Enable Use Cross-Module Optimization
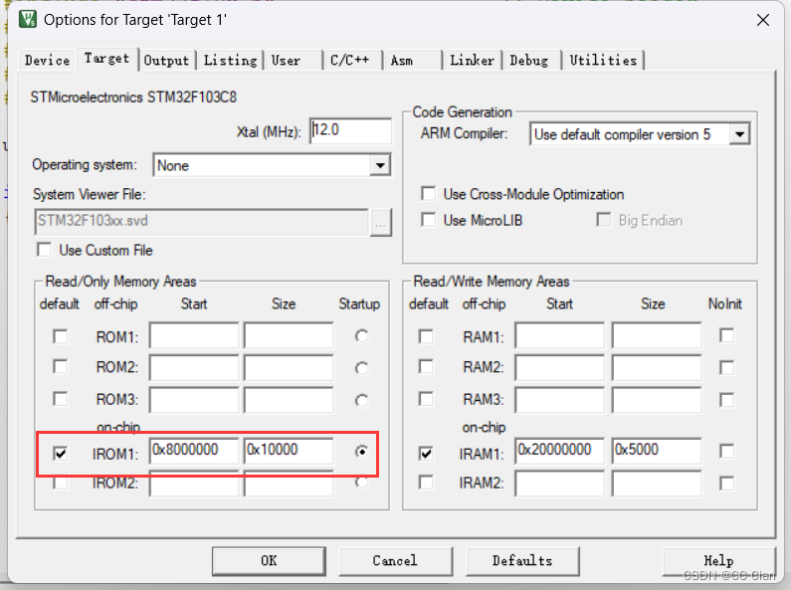 coord(428,194)
